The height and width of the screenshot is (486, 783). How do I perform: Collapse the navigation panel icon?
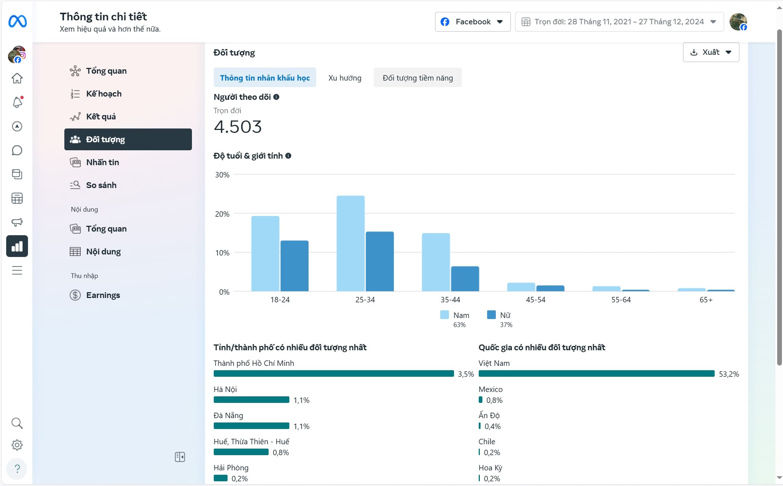(180, 457)
